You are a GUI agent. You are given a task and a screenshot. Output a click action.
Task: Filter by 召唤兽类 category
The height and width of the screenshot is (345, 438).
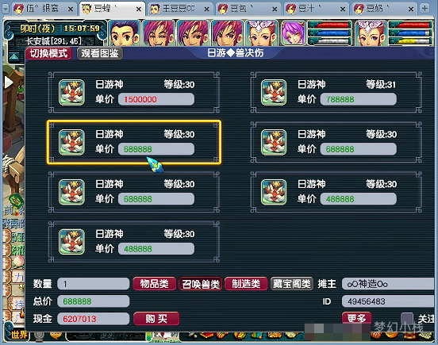pos(200,284)
